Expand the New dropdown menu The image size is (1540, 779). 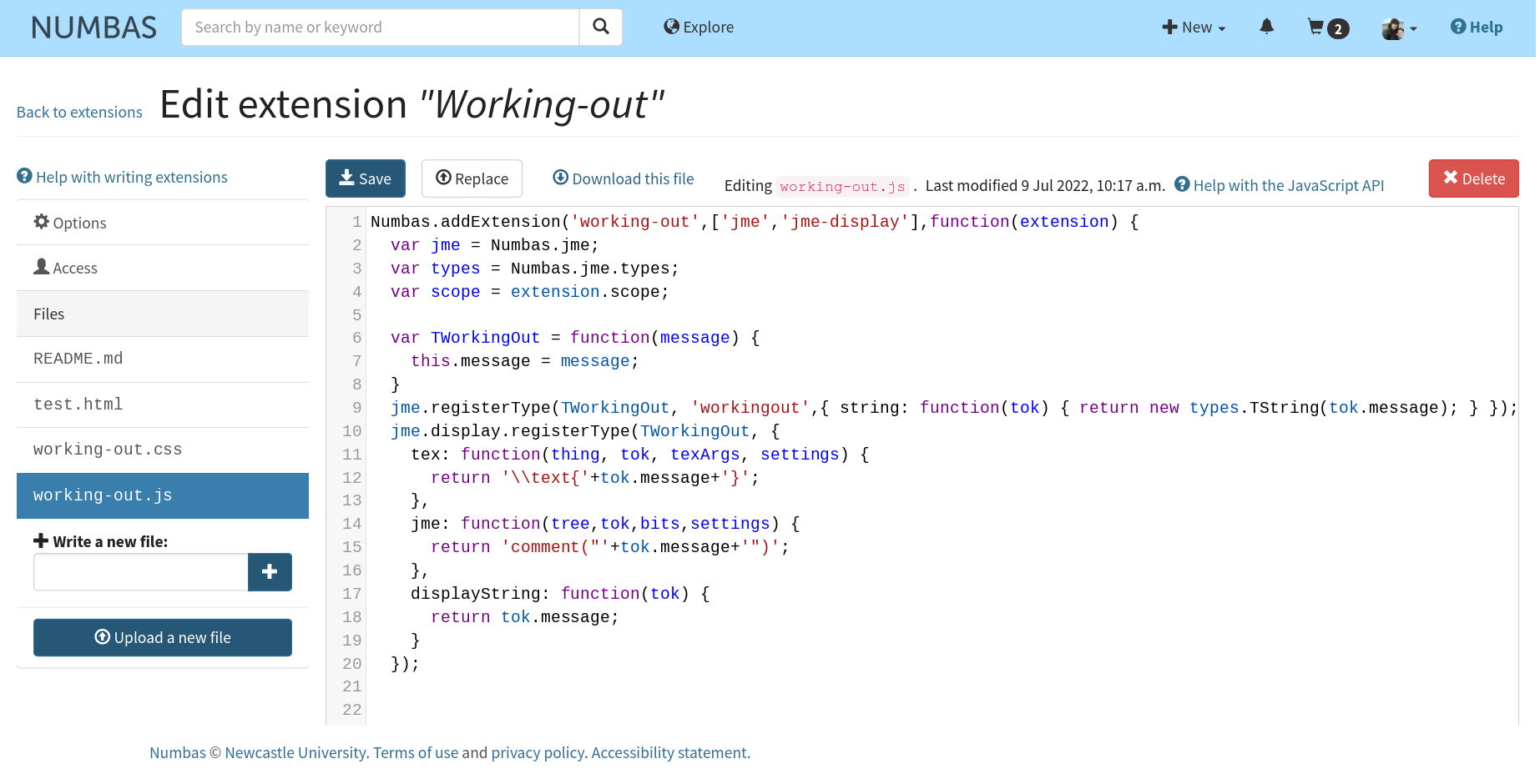pos(1194,27)
